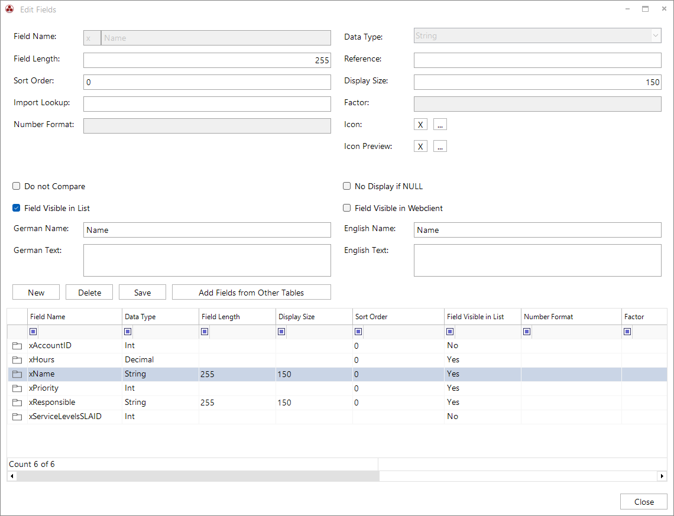Click the folder icon for xAccountID row
This screenshot has height=516, width=674.
point(17,346)
